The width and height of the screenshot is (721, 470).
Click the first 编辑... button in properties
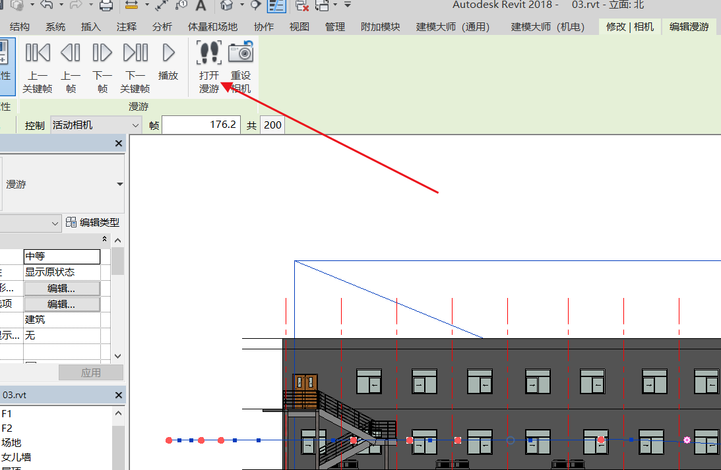pyautogui.click(x=61, y=288)
